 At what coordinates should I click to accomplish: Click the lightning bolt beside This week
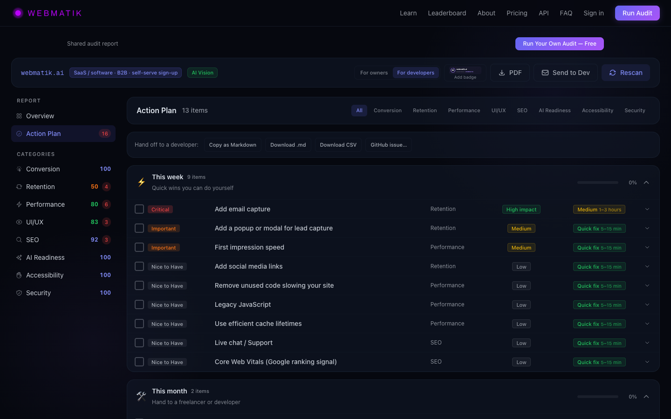(142, 182)
